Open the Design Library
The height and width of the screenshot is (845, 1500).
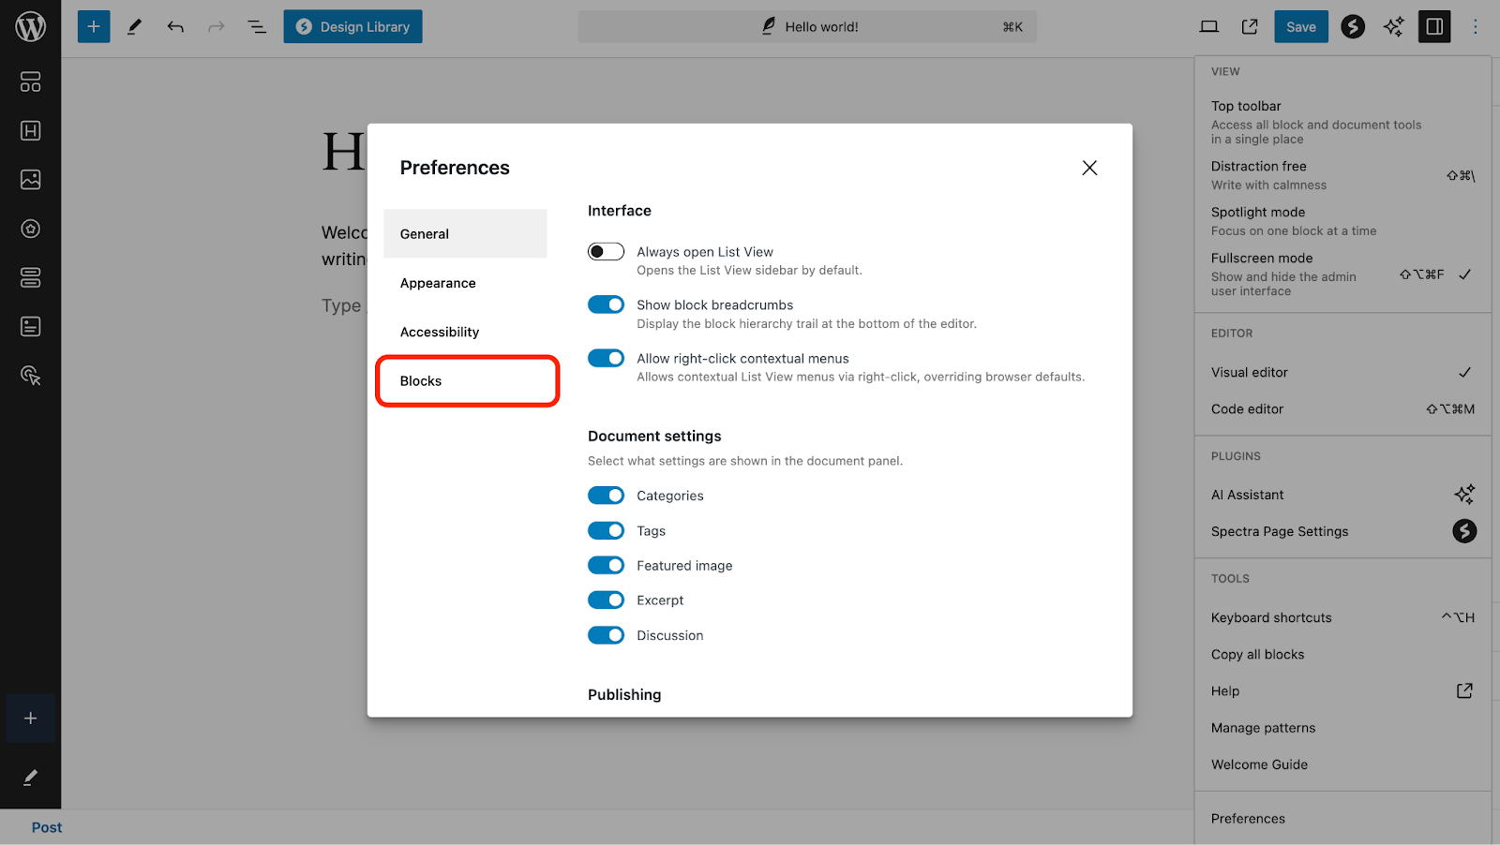(353, 26)
